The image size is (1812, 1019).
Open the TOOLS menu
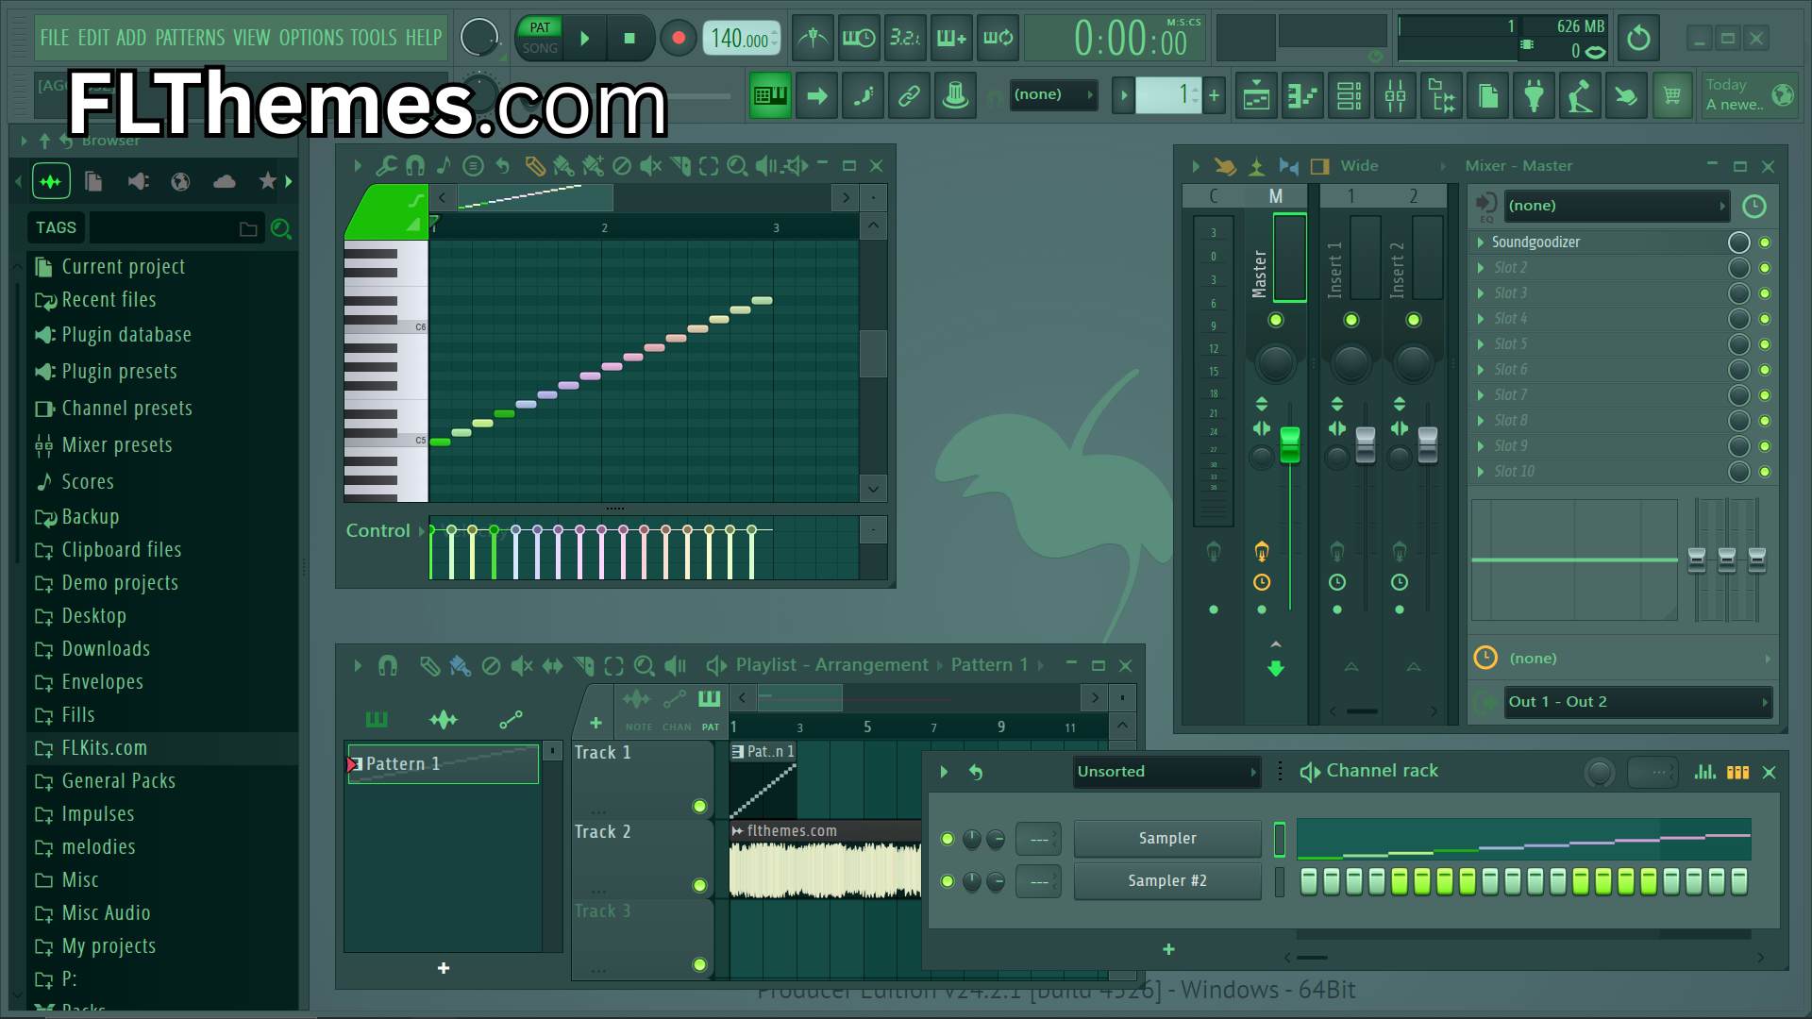374,38
